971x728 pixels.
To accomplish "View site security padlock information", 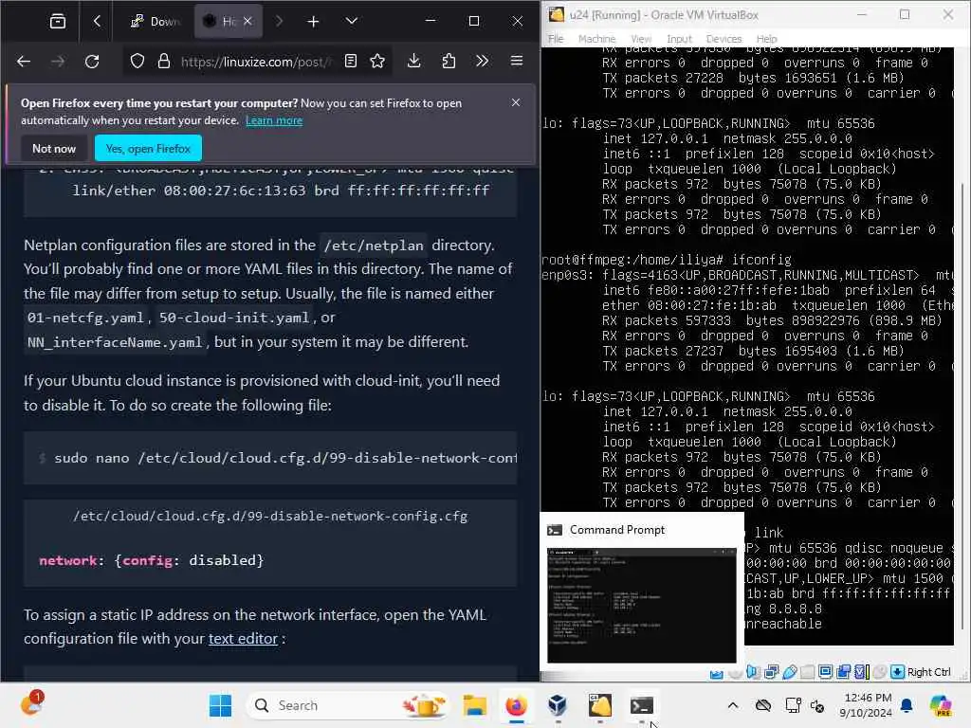I will click(163, 62).
